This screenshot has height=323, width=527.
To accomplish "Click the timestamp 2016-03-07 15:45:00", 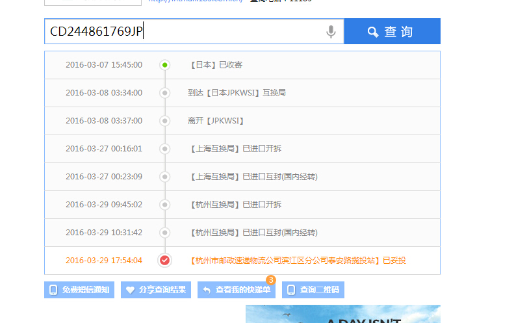I will 104,65.
